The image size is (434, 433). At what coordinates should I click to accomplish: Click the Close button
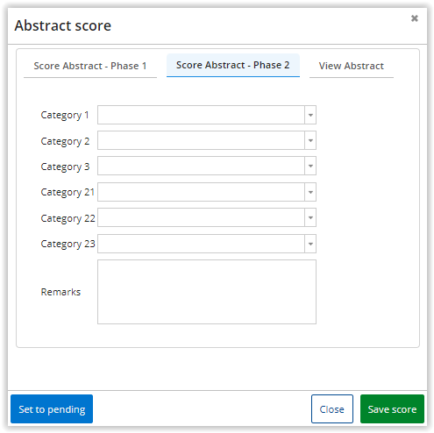tap(332, 409)
